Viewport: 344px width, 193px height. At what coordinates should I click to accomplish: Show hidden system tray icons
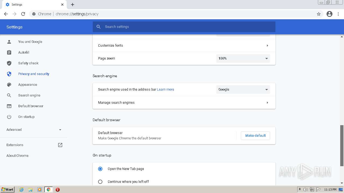point(300,190)
